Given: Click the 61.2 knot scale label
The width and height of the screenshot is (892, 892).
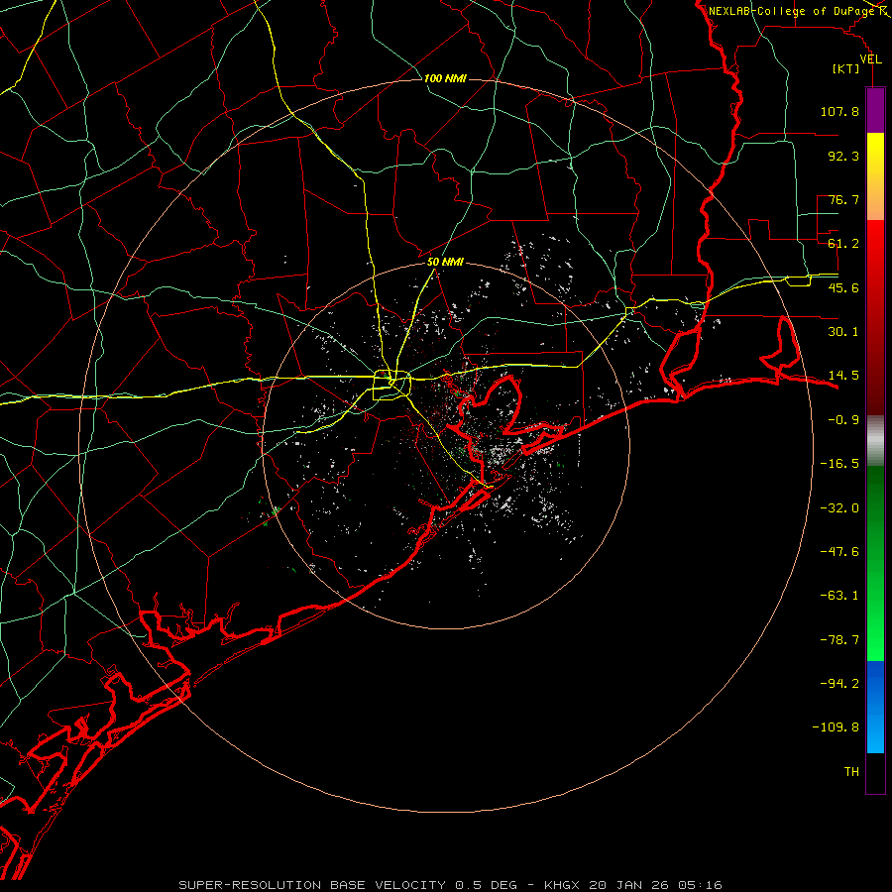Looking at the screenshot, I should (x=843, y=244).
